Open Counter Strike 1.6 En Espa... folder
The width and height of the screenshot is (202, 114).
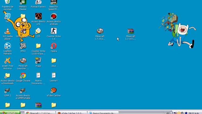38,49
